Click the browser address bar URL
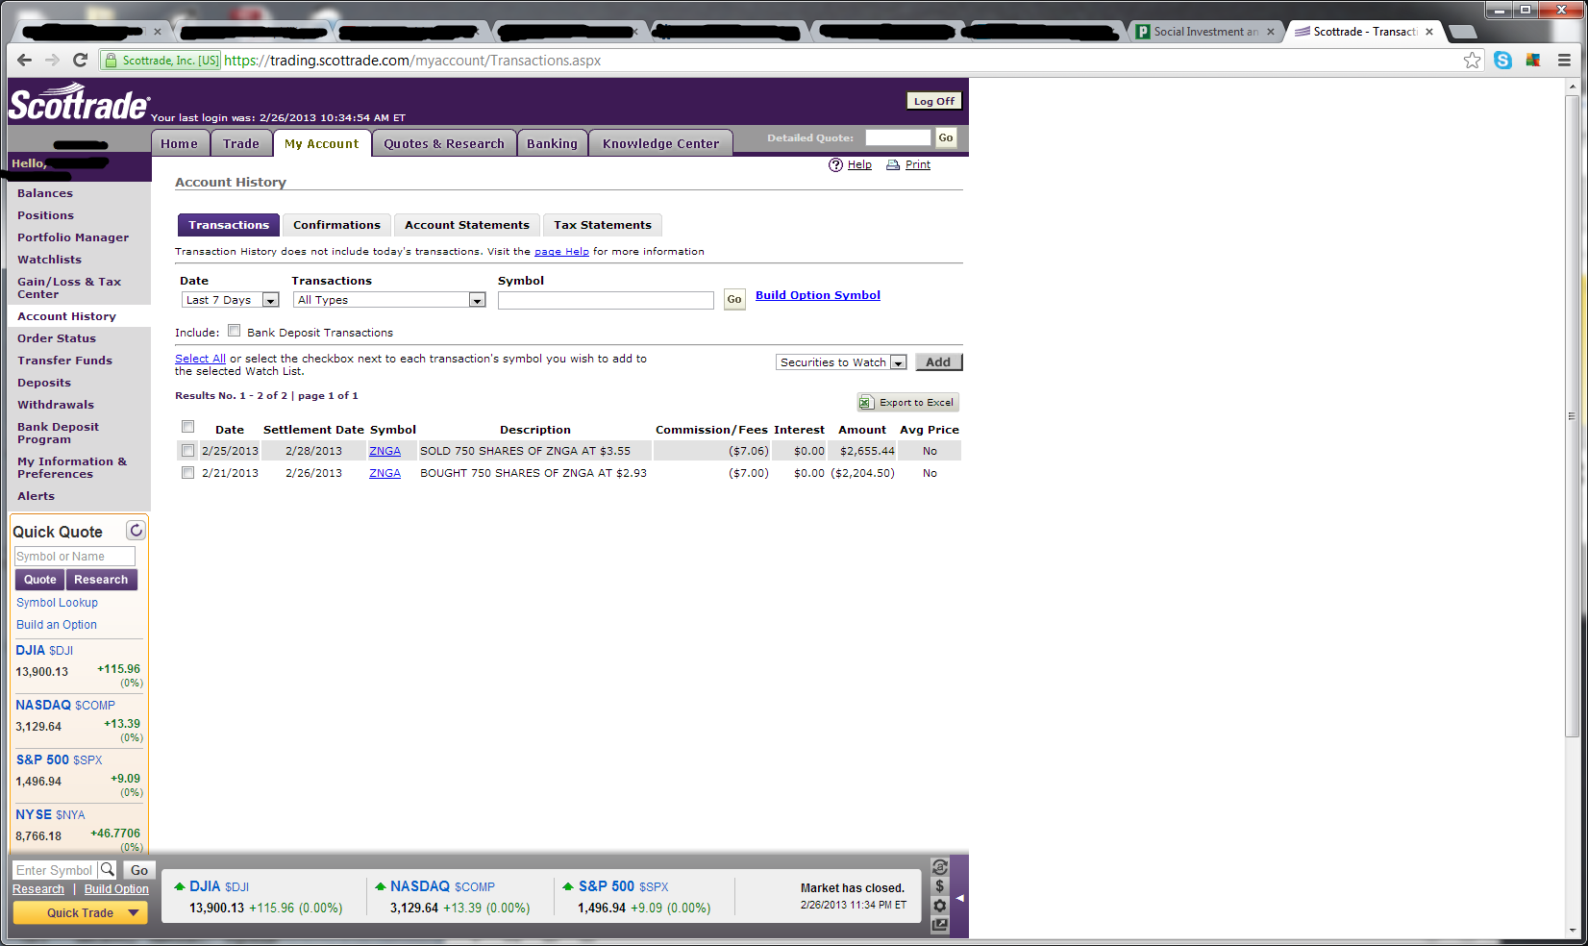This screenshot has width=1588, height=946. (412, 61)
